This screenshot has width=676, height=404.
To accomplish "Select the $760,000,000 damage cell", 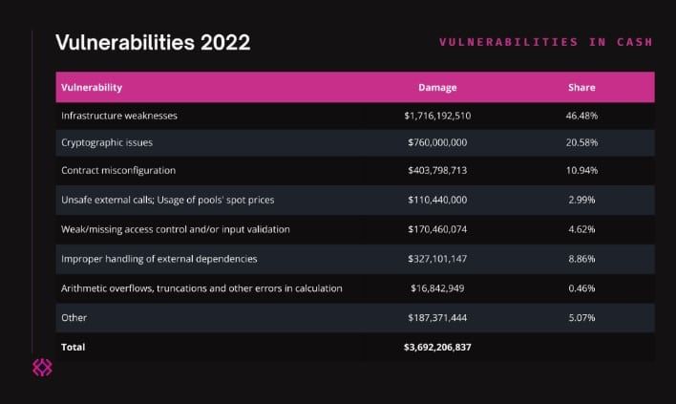I will click(x=437, y=142).
